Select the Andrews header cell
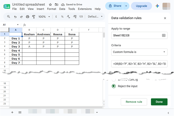The width and height of the screenshot is (174, 116). [43, 34]
